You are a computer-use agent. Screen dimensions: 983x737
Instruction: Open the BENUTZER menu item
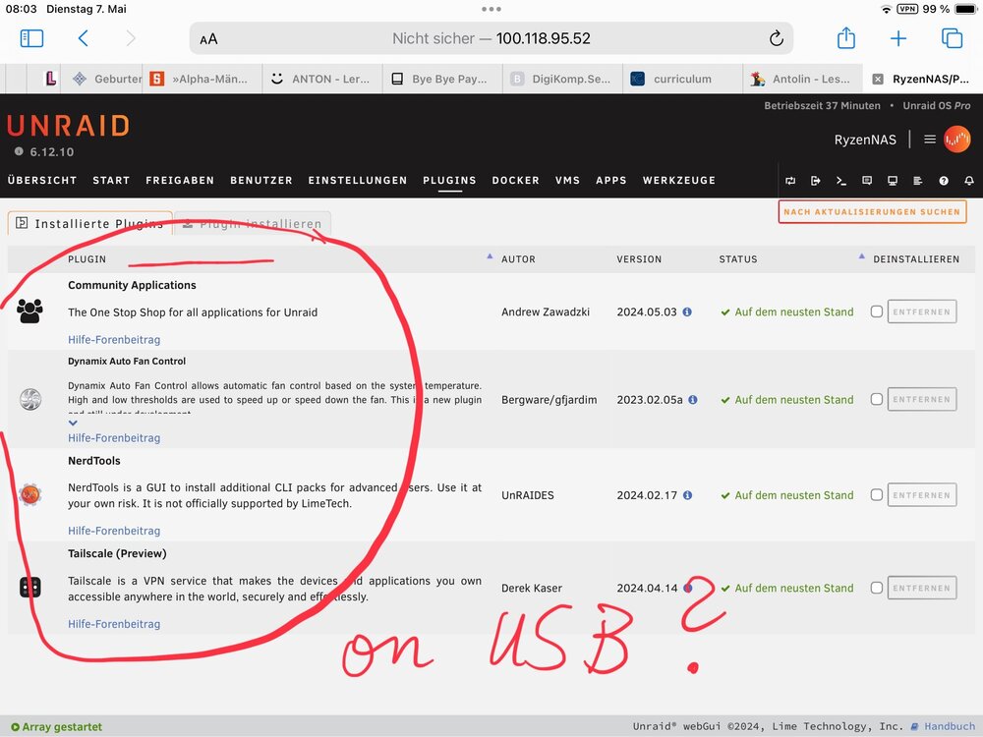(x=261, y=181)
